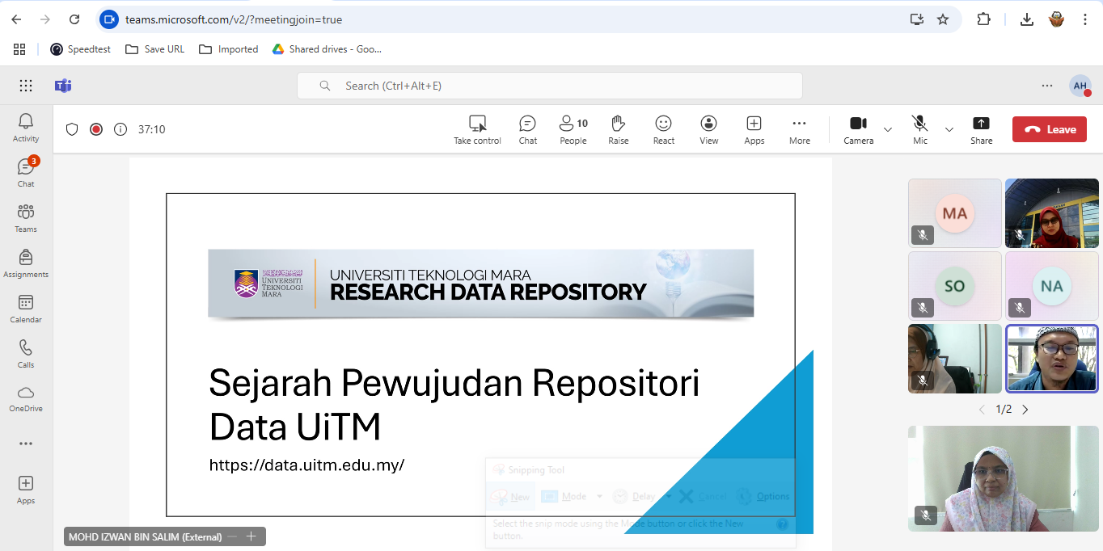Open the Chrome three-dot menu
Viewport: 1103px width, 551px height.
tap(1085, 19)
